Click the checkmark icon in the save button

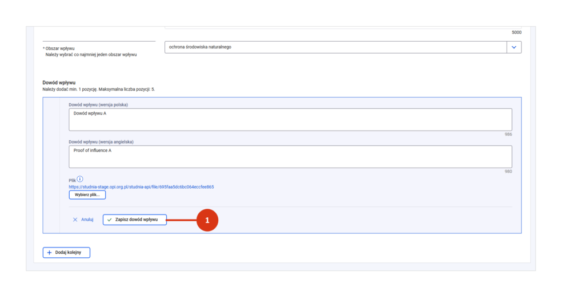tap(110, 220)
